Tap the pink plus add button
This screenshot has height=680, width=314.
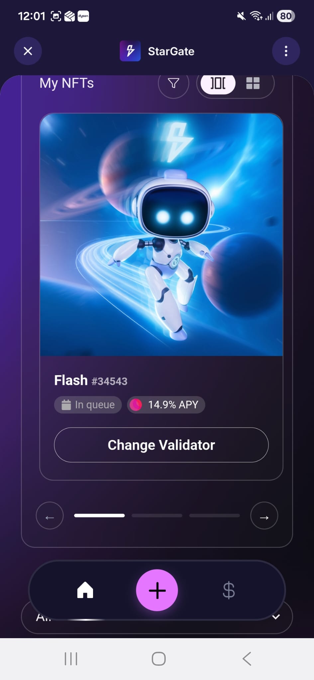coord(157,590)
